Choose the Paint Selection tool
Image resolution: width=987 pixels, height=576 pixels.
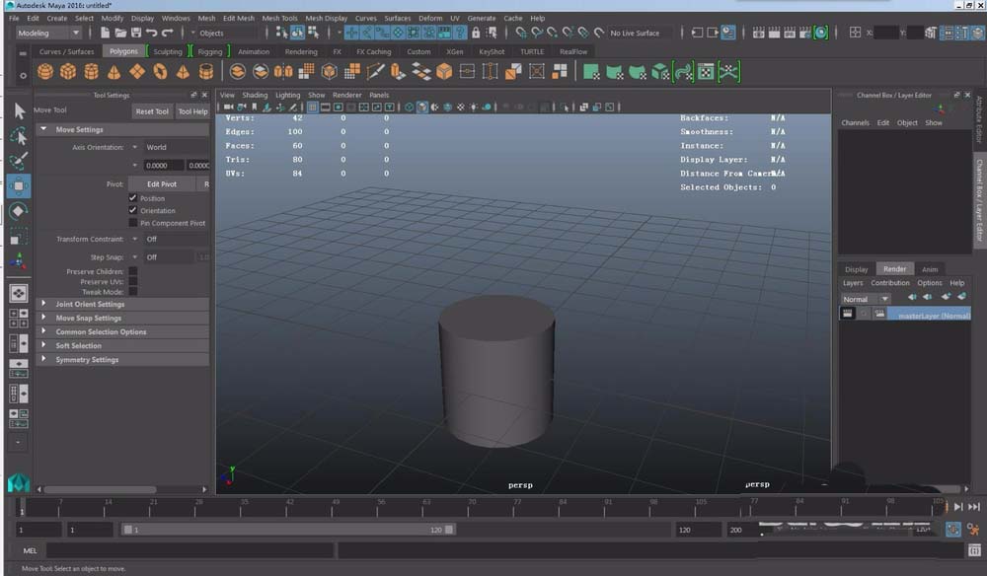pos(19,161)
